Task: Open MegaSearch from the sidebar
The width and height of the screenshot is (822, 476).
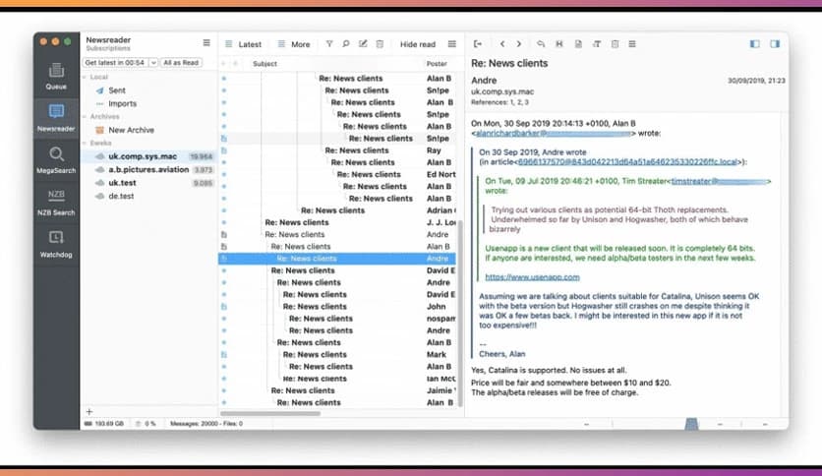Action: pyautogui.click(x=56, y=160)
